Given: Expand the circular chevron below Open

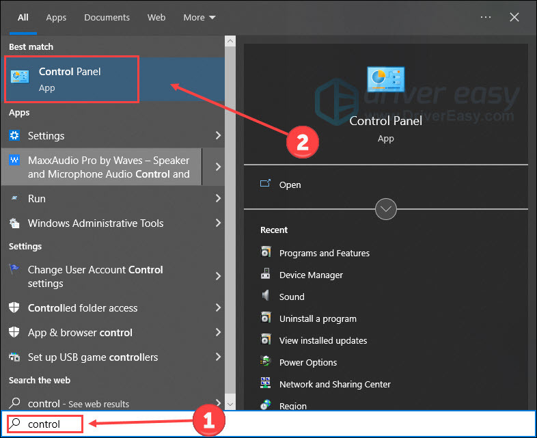Looking at the screenshot, I should (x=386, y=208).
